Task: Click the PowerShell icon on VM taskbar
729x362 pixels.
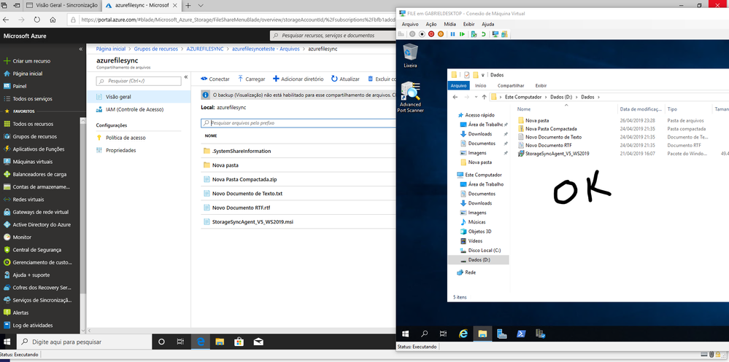Action: 521,333
